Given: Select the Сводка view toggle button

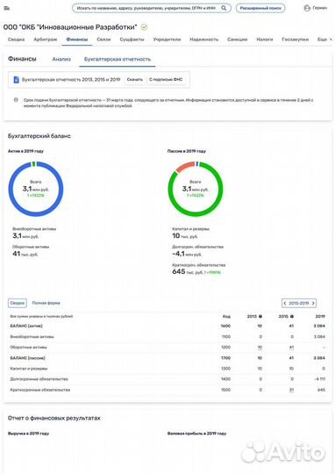Looking at the screenshot, I should click(x=18, y=303).
